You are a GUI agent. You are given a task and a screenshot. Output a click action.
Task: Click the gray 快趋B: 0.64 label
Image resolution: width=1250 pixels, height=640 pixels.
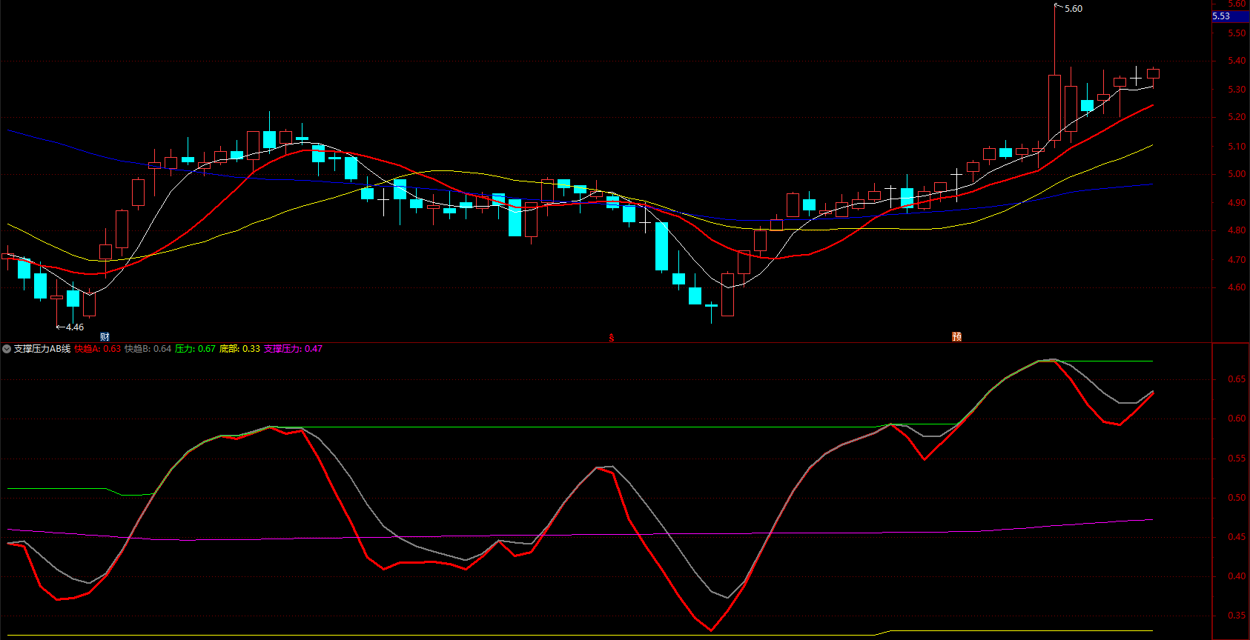pos(148,349)
